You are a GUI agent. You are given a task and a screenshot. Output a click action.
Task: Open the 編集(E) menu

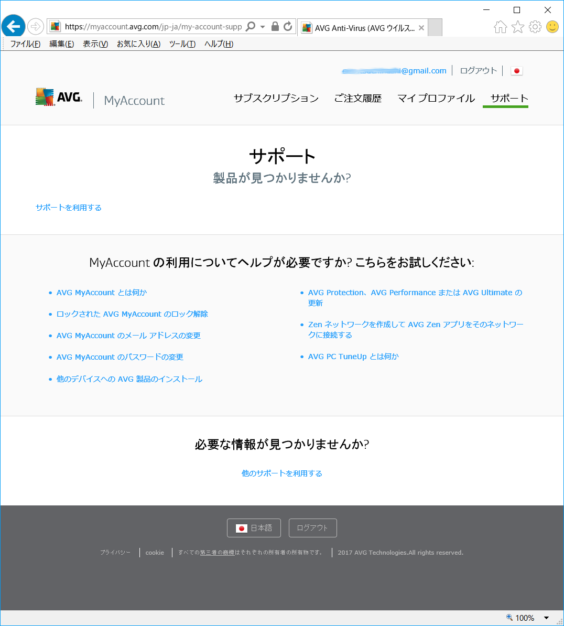coord(62,44)
